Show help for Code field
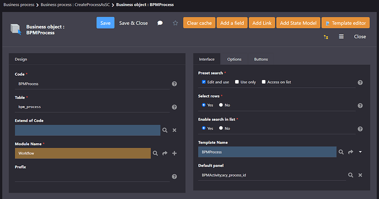The image size is (379, 199). click(x=174, y=84)
